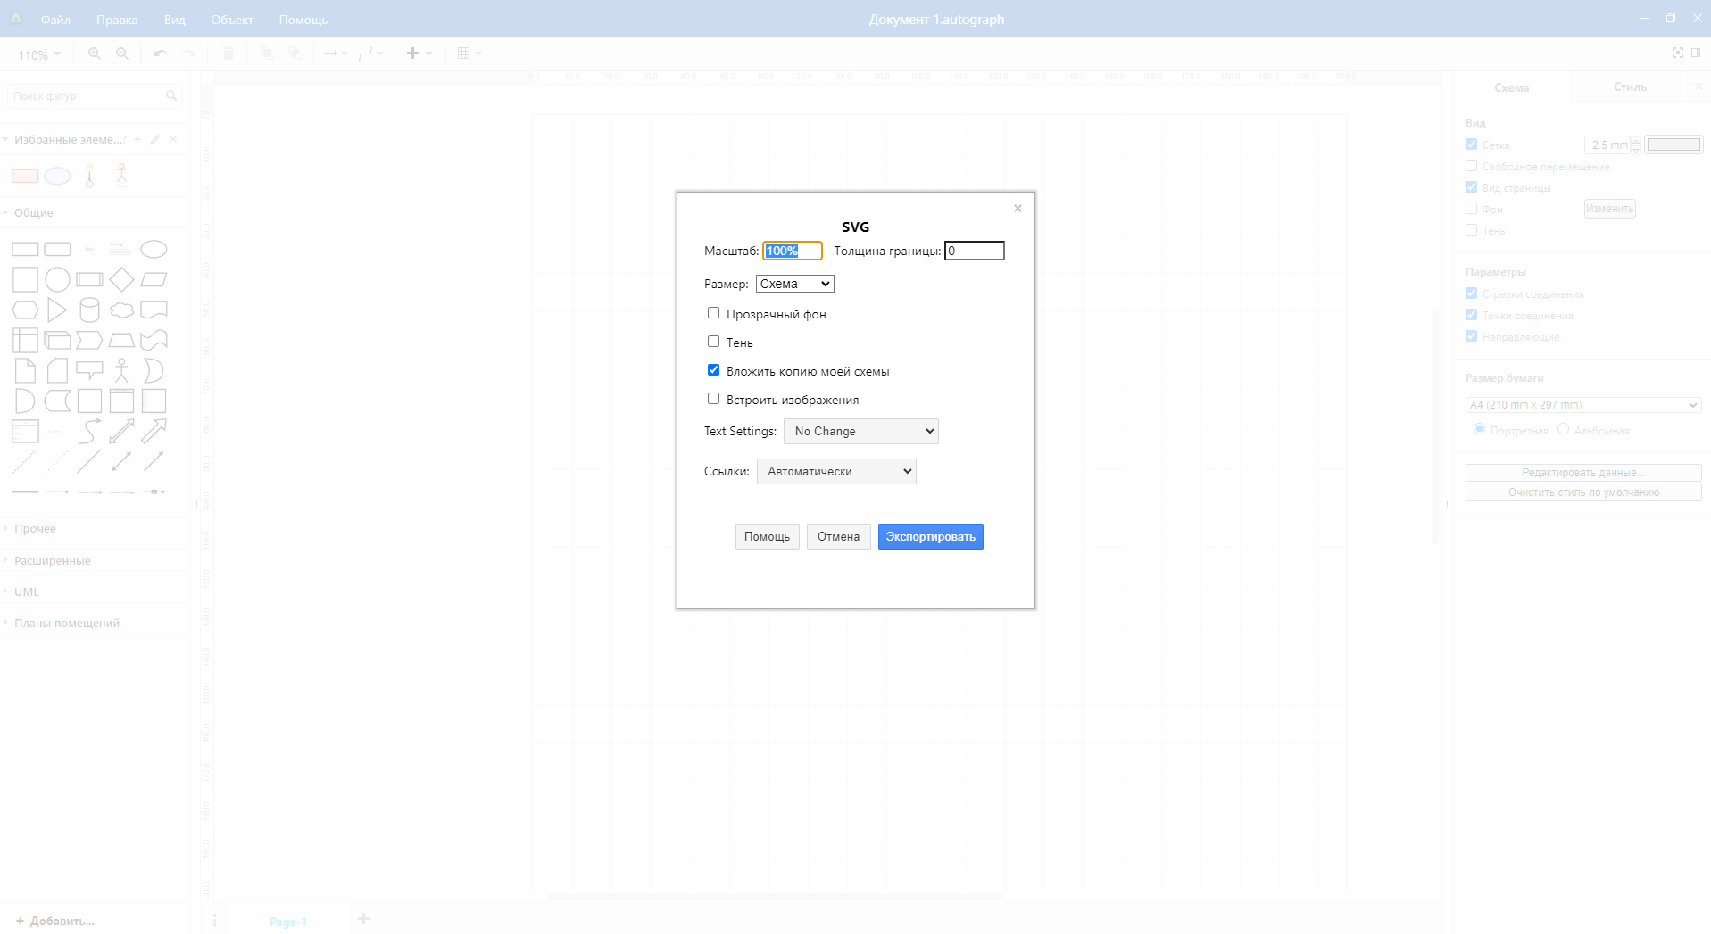1711x934 pixels.
Task: Click the Отмена button
Action: (x=838, y=537)
